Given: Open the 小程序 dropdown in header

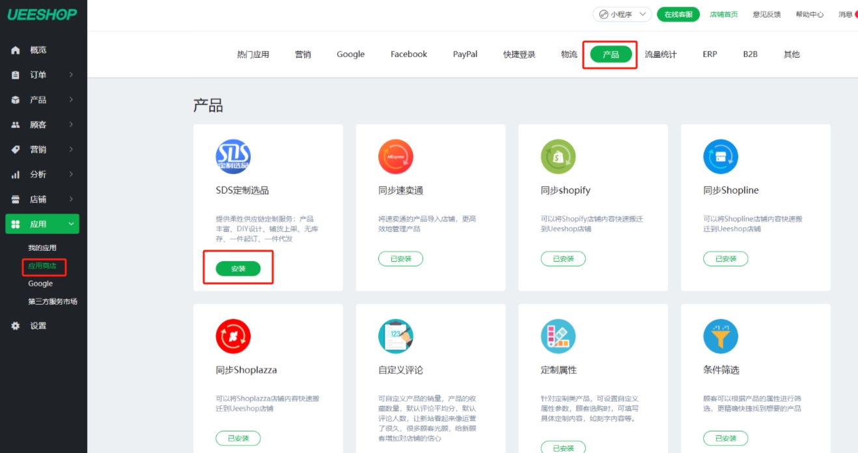Looking at the screenshot, I should pyautogui.click(x=622, y=14).
